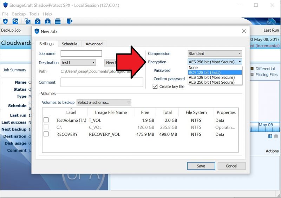This screenshot has height=198, width=281.
Task: Click the blue timeline view icon under May 09
Action: click(x=270, y=136)
